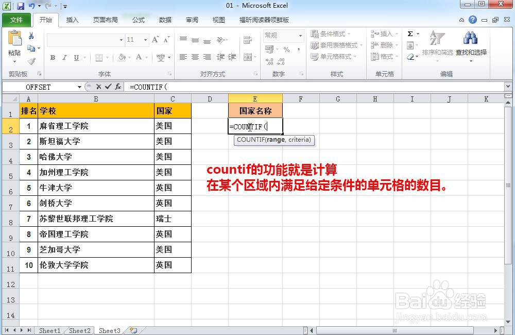Click the Copy icon
This screenshot has height=335, width=515.
point(31,48)
